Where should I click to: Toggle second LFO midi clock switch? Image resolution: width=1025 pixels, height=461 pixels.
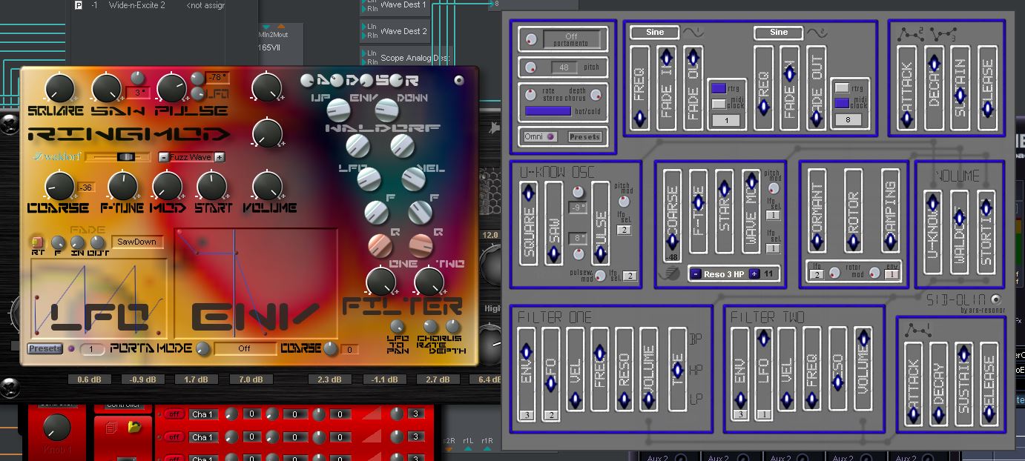point(842,103)
